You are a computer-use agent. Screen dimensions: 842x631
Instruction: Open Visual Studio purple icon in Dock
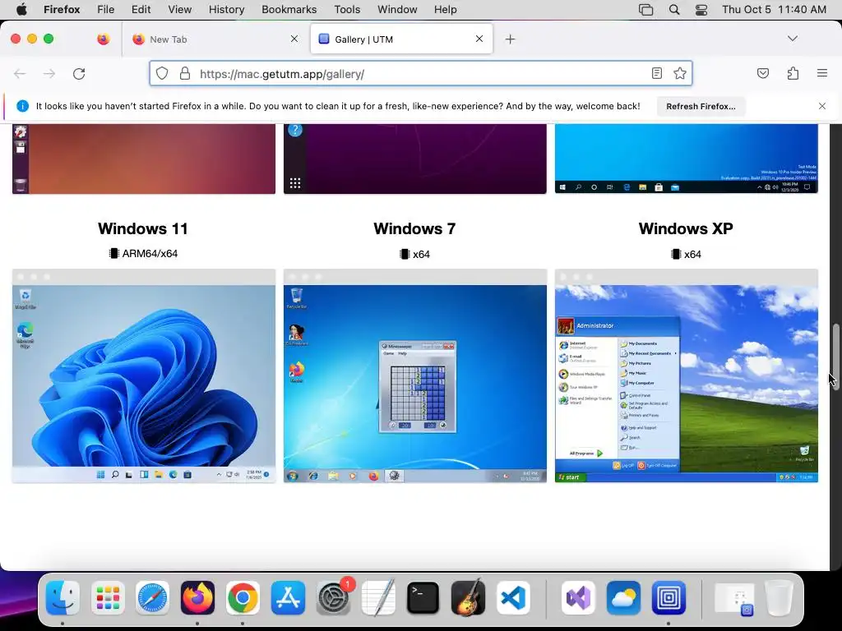point(578,597)
